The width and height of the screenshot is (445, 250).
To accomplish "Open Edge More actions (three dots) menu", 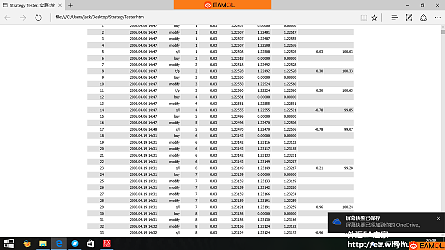I will tap(438, 18).
